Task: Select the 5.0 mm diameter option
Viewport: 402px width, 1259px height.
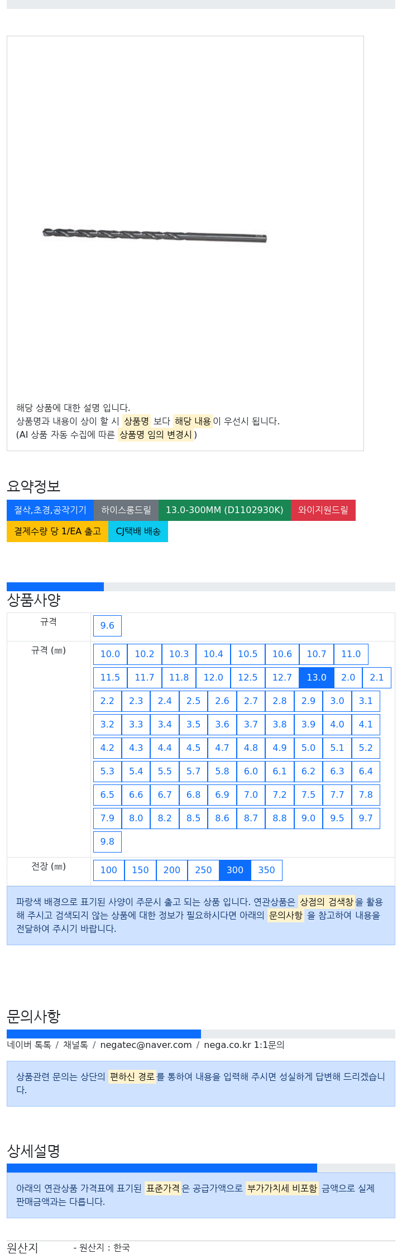Action: tap(308, 748)
